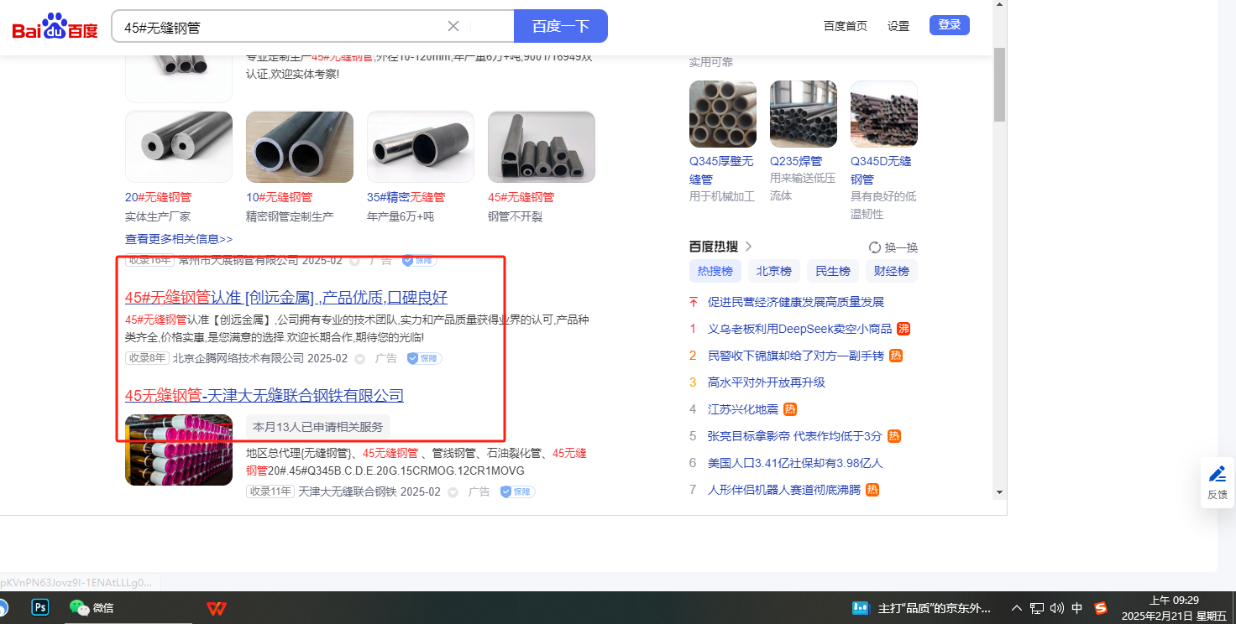This screenshot has width=1236, height=624.
Task: Open the Q235焊管 image thumbnail
Action: [x=804, y=114]
